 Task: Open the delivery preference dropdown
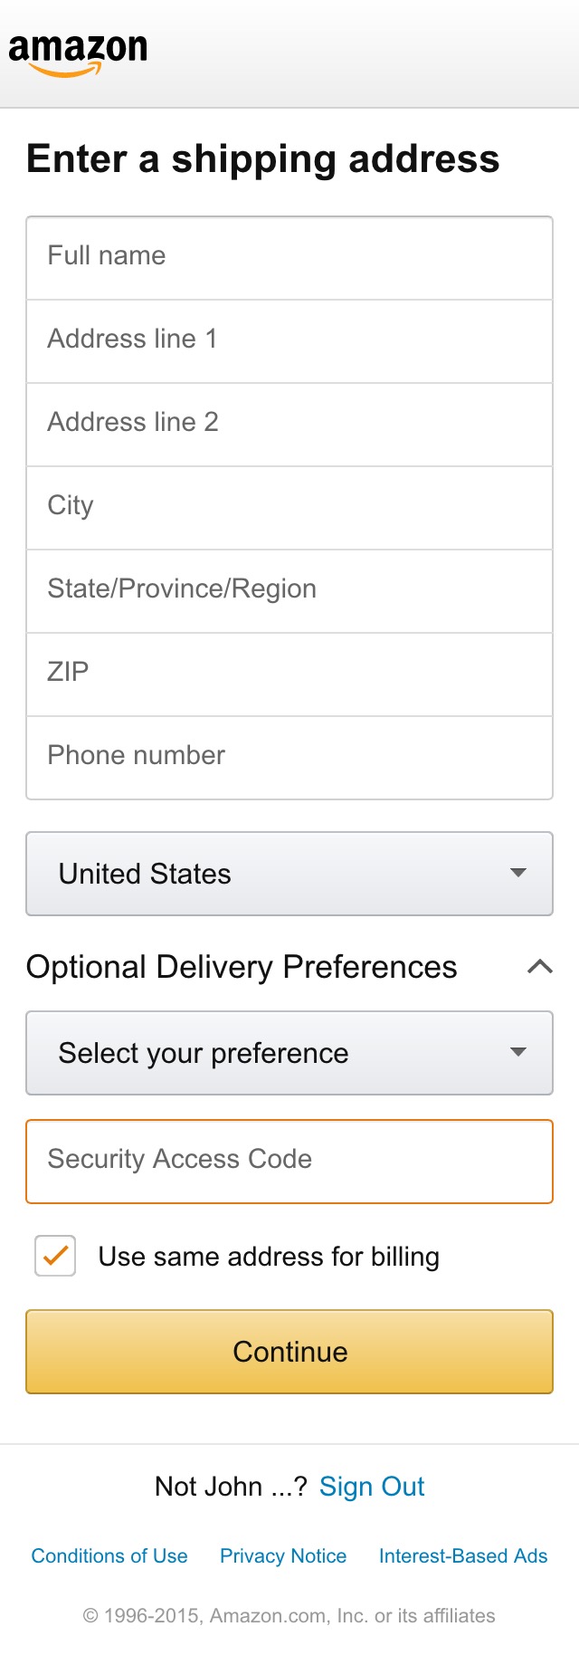(x=289, y=1052)
